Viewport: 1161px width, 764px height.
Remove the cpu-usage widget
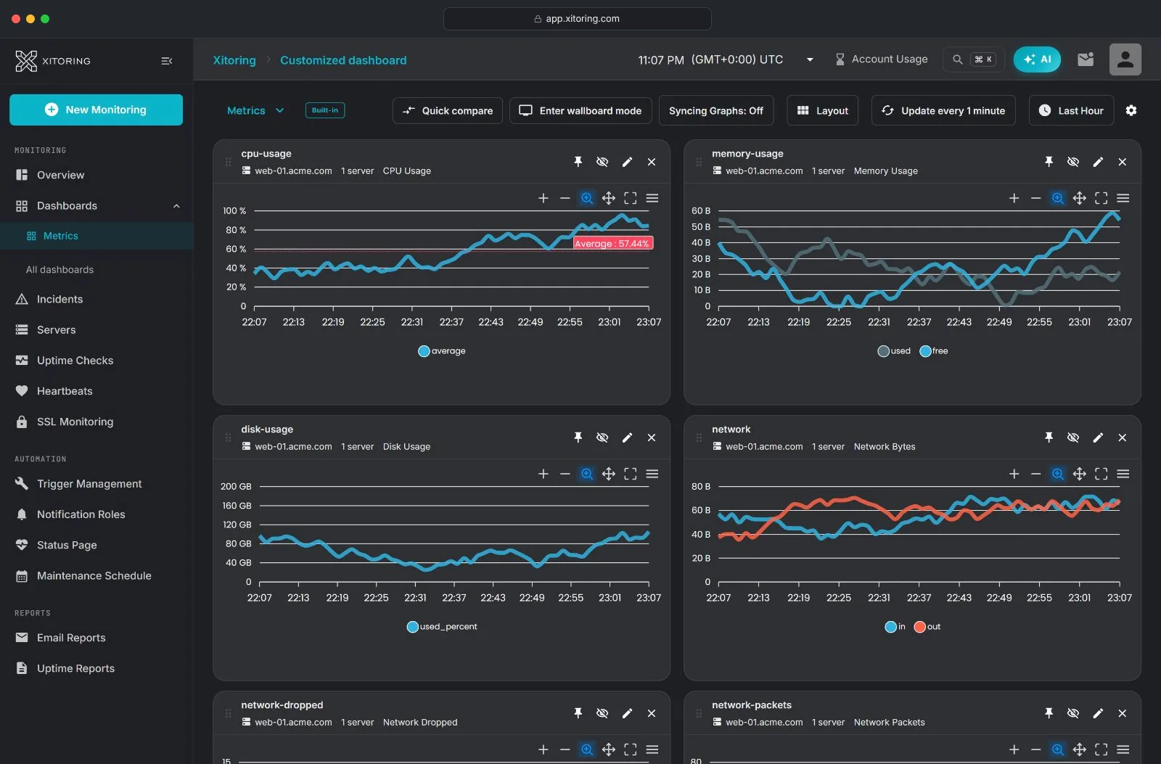[652, 162]
